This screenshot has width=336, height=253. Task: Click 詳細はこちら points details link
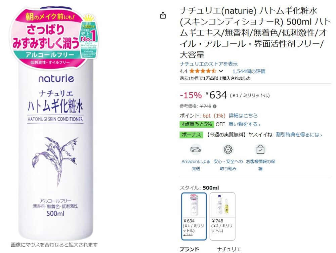[243, 116]
